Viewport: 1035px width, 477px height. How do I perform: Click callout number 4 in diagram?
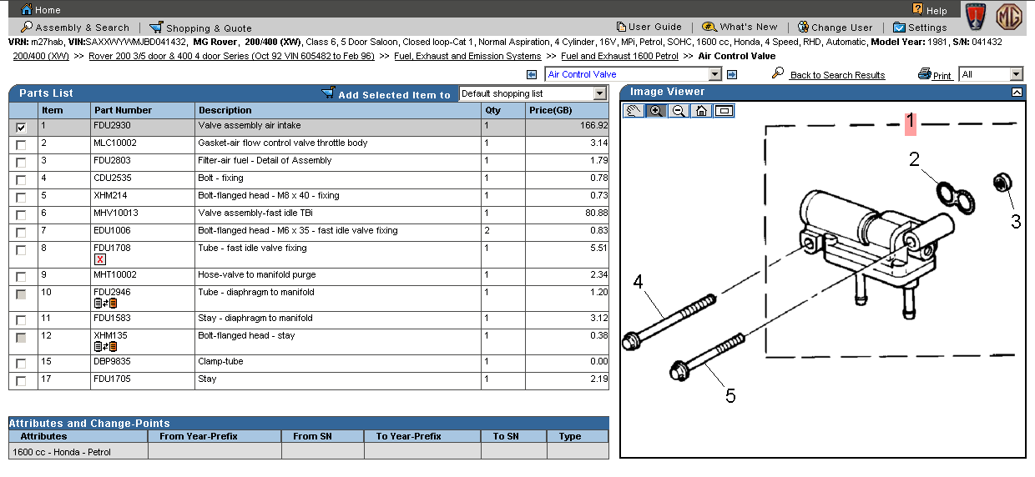(639, 282)
